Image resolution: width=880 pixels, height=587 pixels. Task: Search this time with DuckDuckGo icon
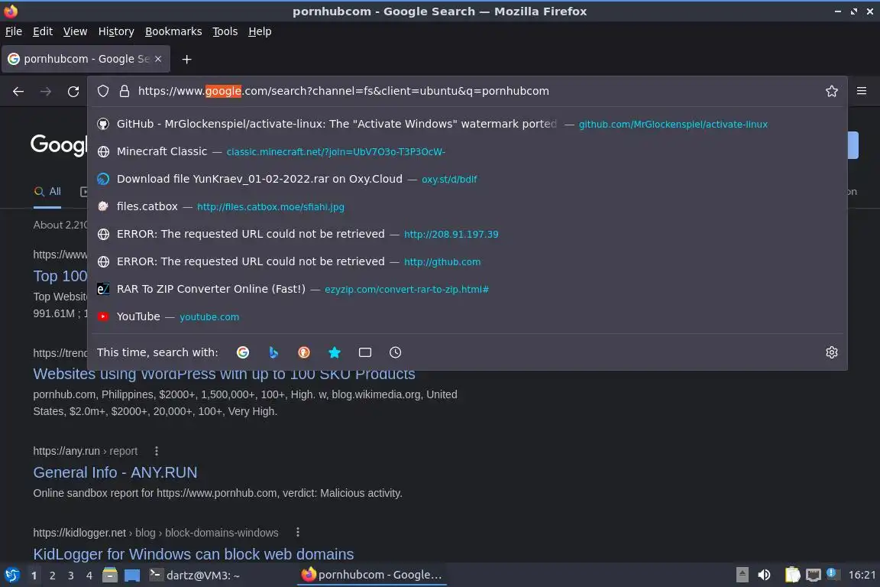303,352
